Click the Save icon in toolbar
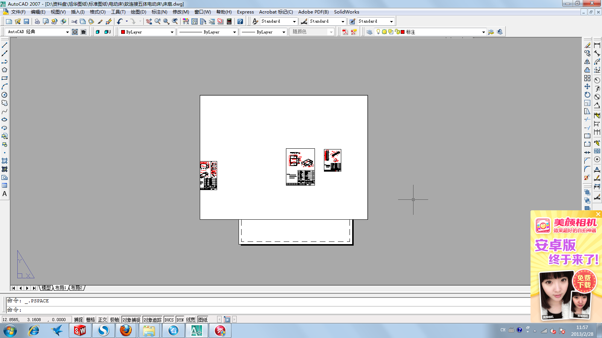Viewport: 602px width, 338px height. click(26, 21)
